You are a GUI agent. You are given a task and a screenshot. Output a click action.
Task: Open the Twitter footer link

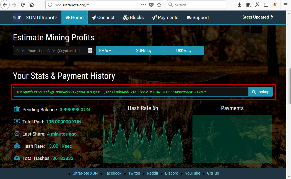click(x=134, y=173)
